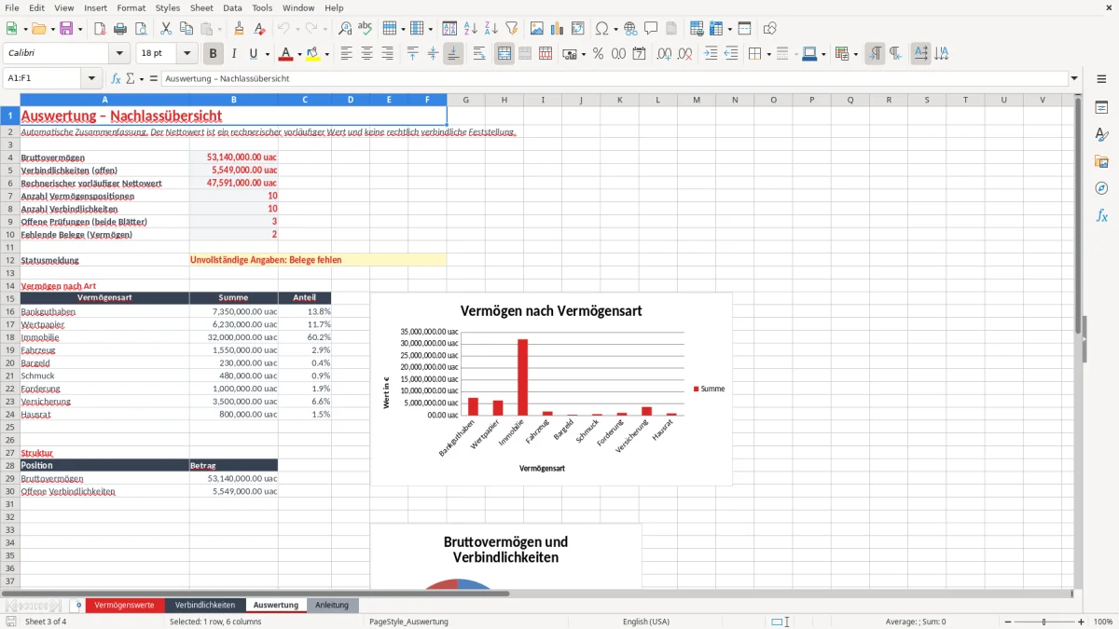
Task: Open the sidebar Navigator compass icon
Action: pyautogui.click(x=1101, y=188)
